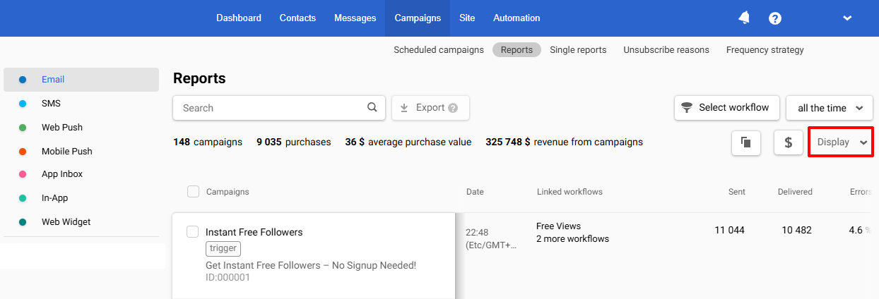This screenshot has width=879, height=299.
Task: Open the Contacts menu
Action: (x=297, y=18)
